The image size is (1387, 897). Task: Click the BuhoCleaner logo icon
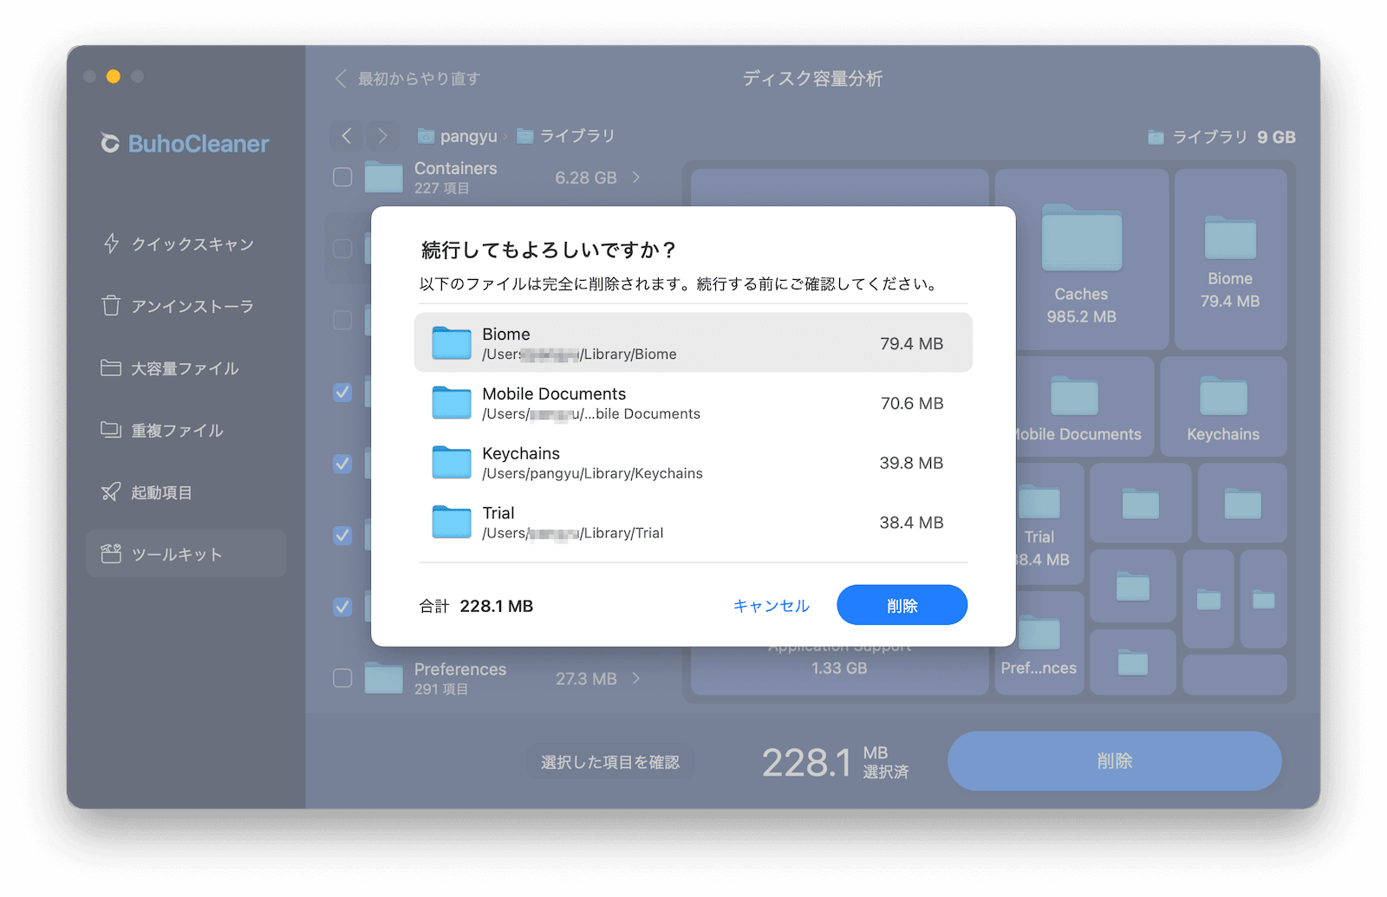(x=110, y=143)
